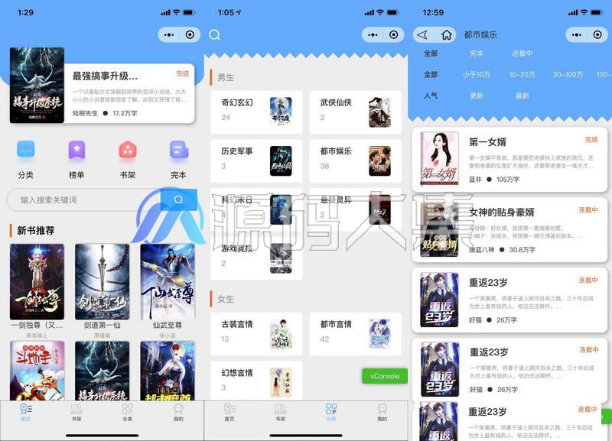Open the 奇幻玄幻 category card
This screenshot has height=441, width=612.
(256, 112)
